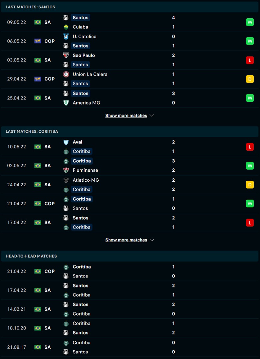Open Union La Calera team name
Viewport: 260px width, 359px height.
[x=90, y=74]
